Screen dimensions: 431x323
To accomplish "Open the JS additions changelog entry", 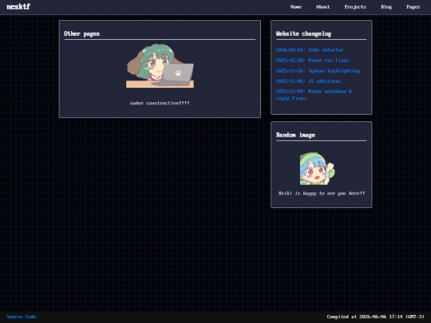I will pyautogui.click(x=308, y=81).
